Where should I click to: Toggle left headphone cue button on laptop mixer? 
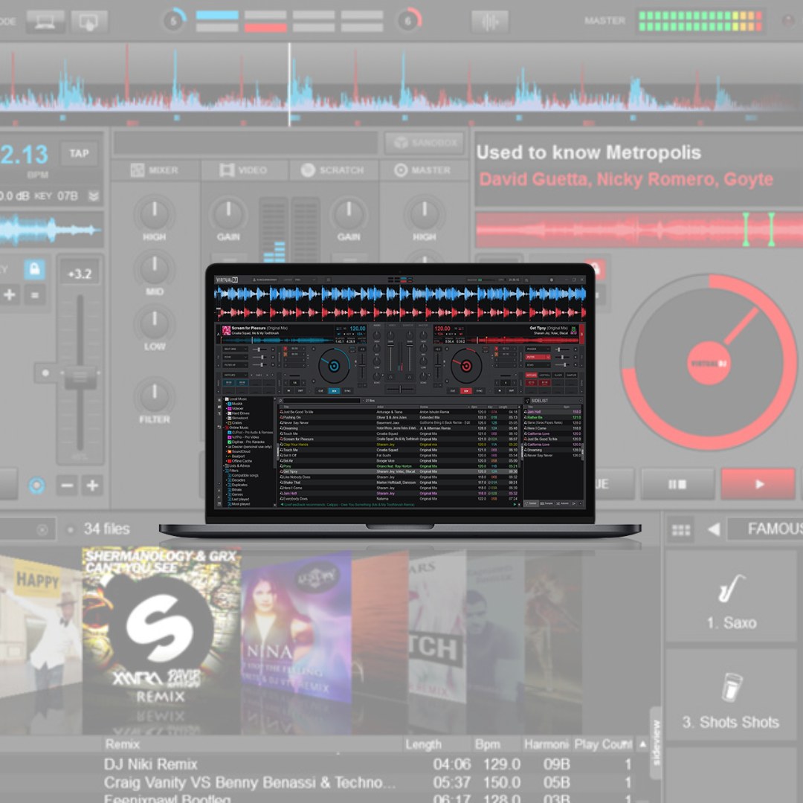391,377
